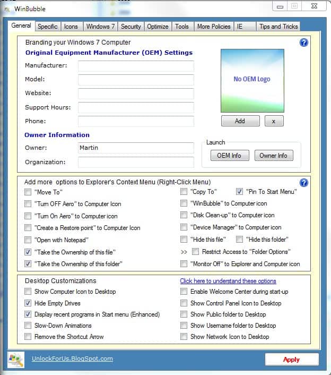Check "Open with Notepad" option
The image size is (331, 375).
tap(28, 240)
